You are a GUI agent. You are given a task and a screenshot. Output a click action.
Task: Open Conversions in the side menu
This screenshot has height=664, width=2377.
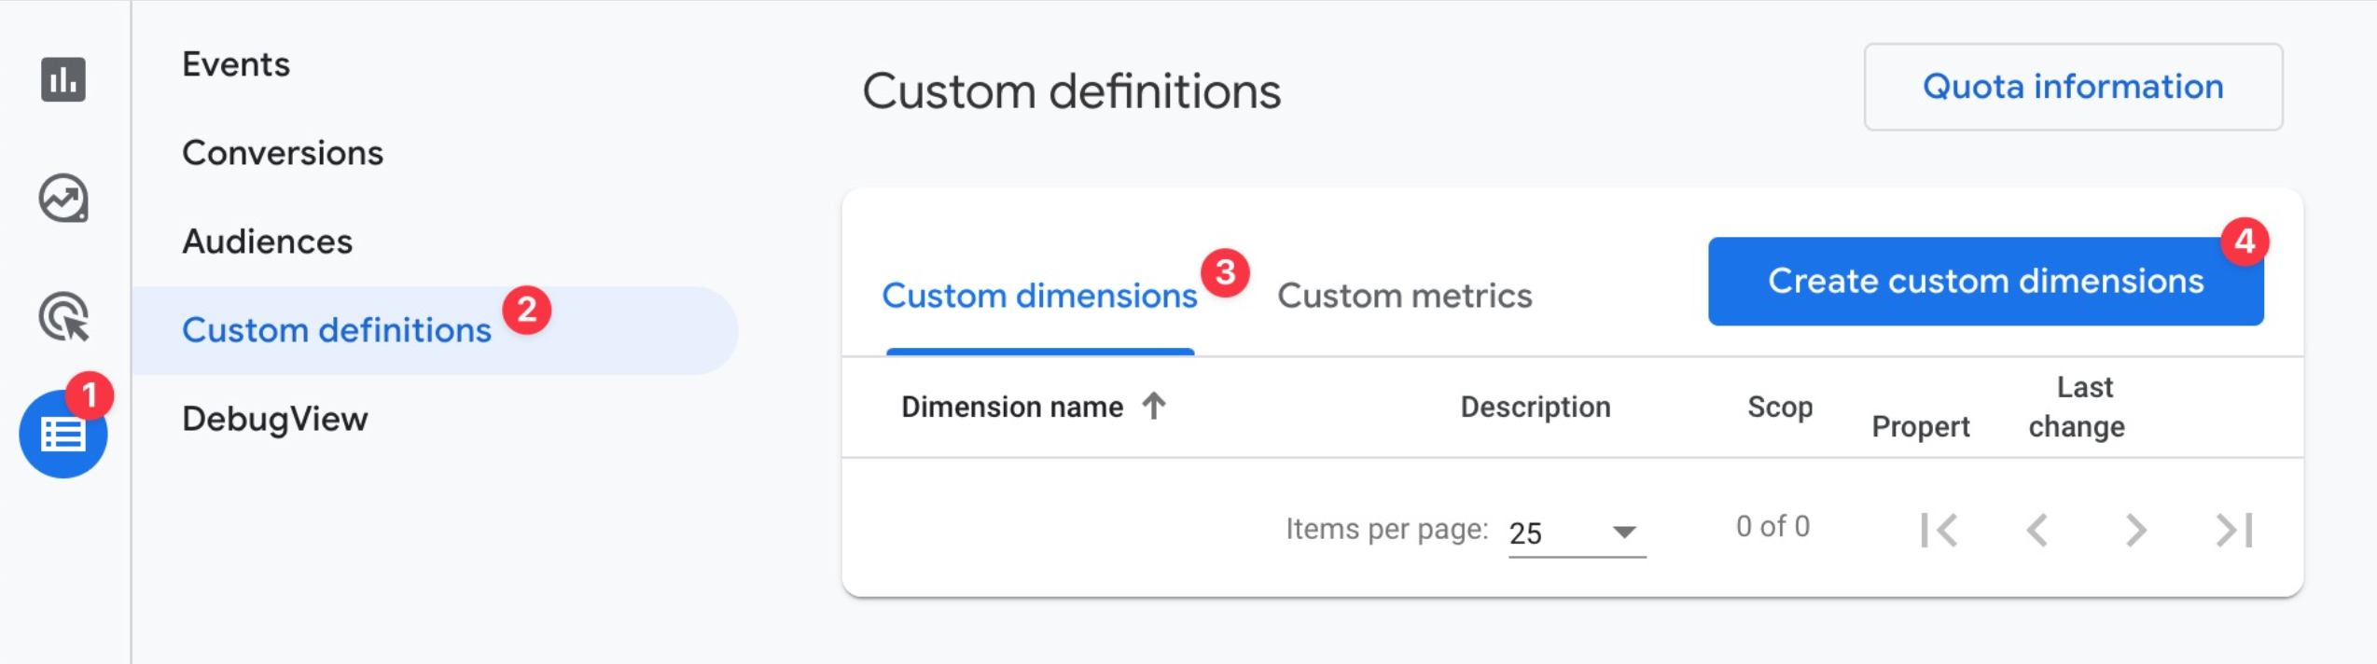point(283,153)
